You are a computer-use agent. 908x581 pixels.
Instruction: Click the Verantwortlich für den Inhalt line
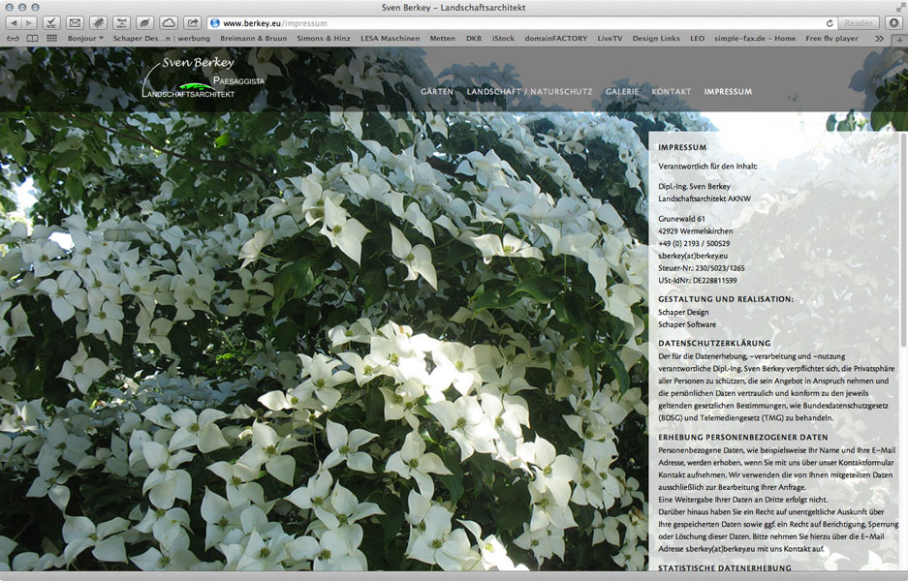point(707,167)
